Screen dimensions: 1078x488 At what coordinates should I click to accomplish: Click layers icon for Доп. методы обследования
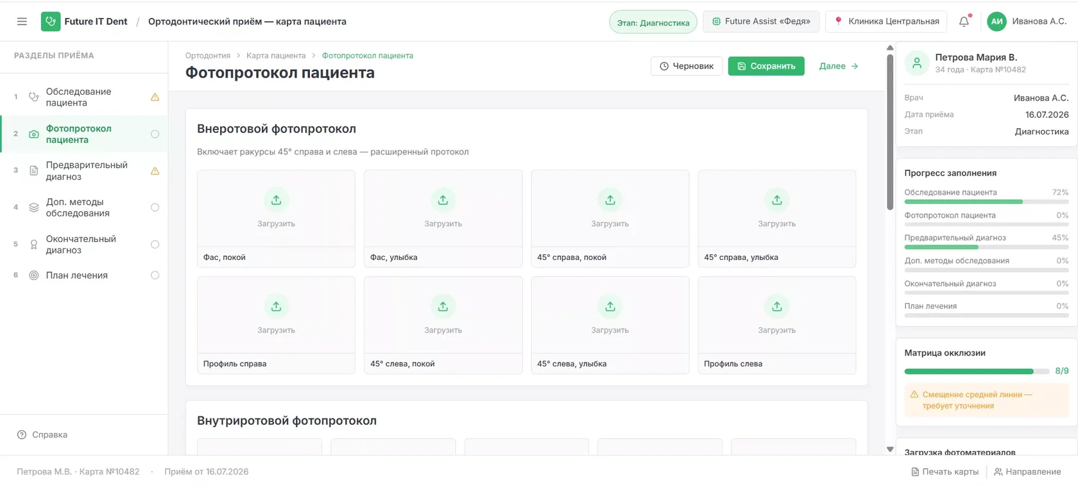tap(34, 207)
